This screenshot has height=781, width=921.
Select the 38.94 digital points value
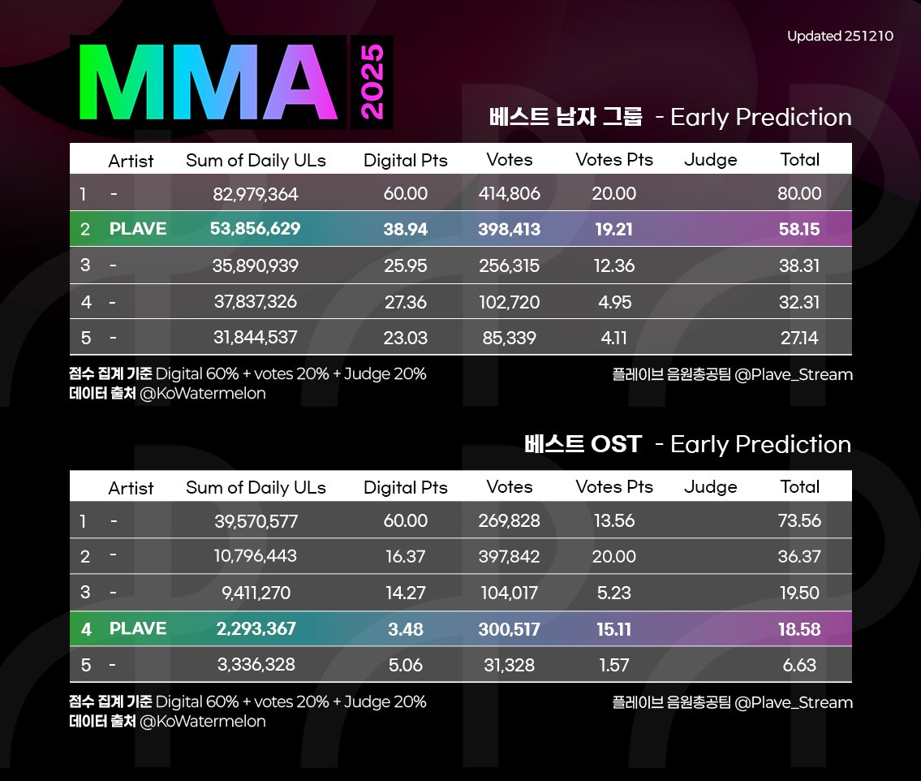coord(406,229)
